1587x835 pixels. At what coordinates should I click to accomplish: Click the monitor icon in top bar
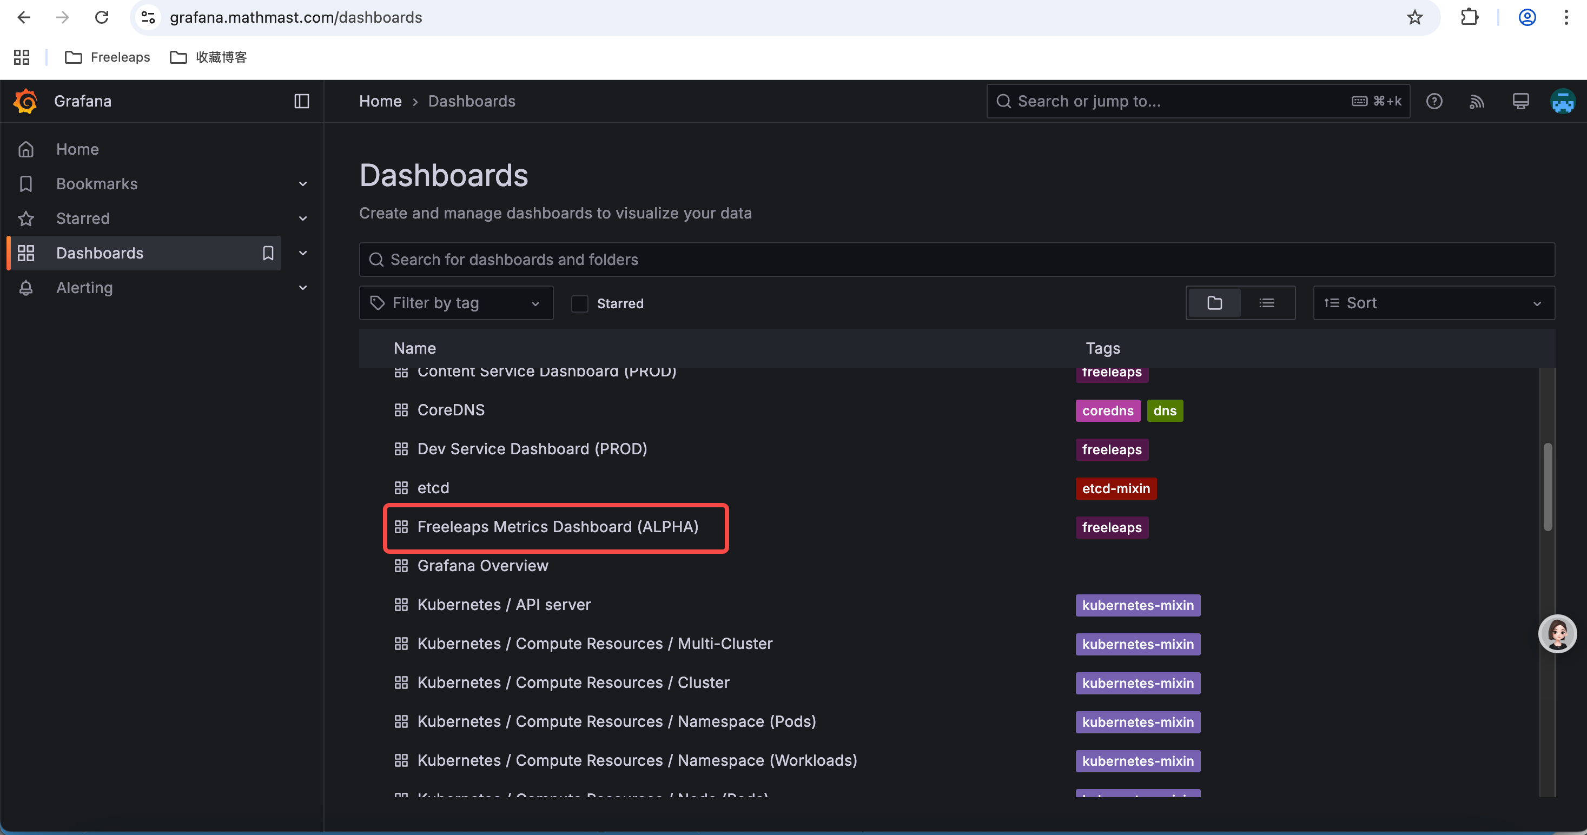pyautogui.click(x=1520, y=101)
